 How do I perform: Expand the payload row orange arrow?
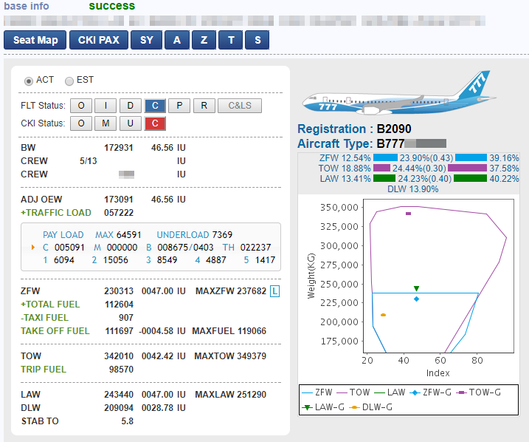pyautogui.click(x=33, y=248)
